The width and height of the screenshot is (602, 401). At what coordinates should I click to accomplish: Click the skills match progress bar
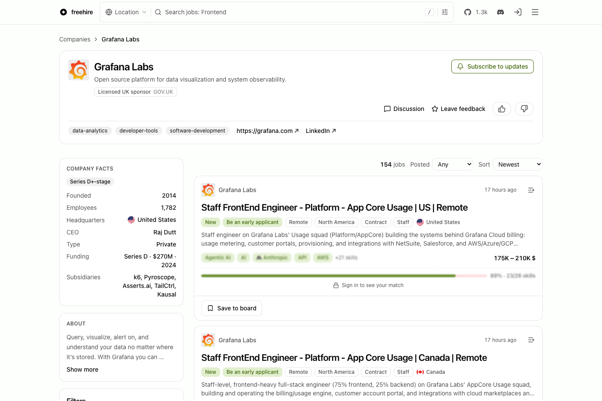(344, 276)
